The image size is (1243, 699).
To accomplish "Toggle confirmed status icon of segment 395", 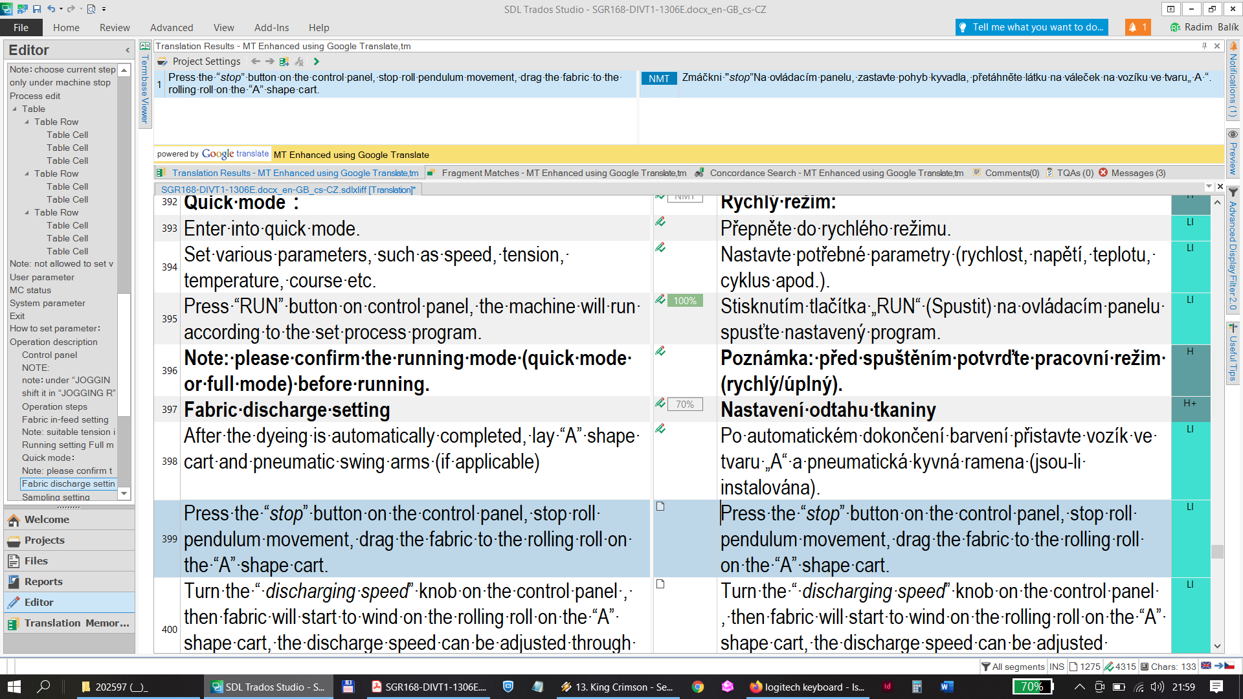I will tap(660, 300).
